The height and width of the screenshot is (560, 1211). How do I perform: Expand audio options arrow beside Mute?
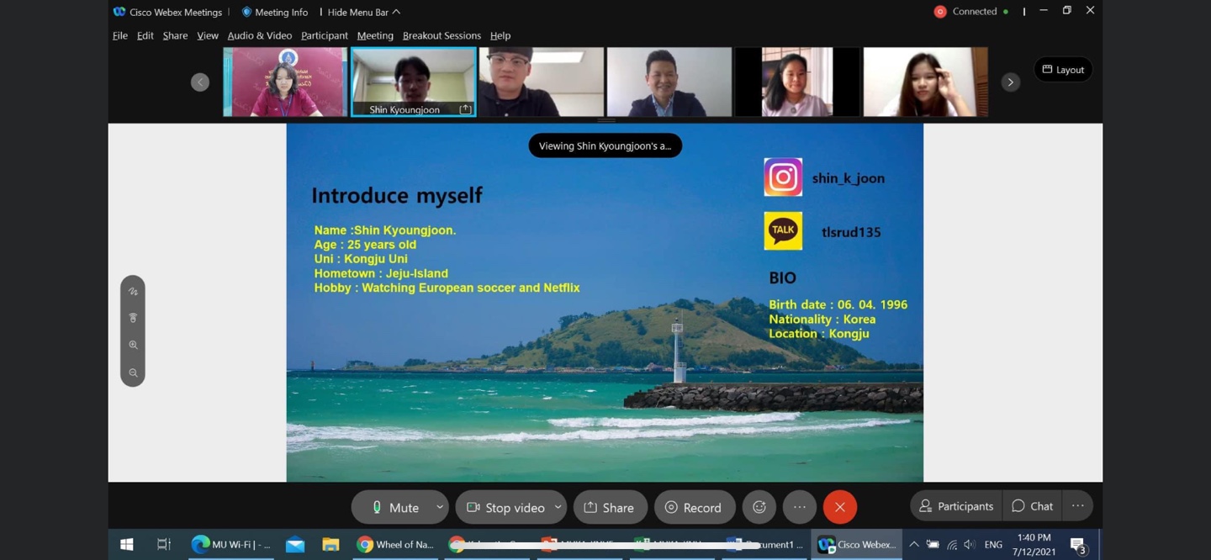(439, 507)
